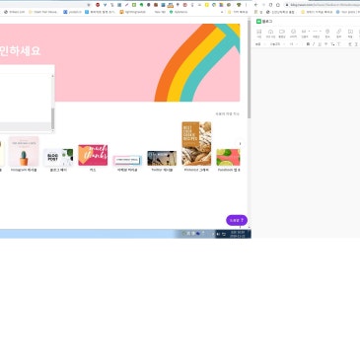Click the video insert icon in blog editor

coord(282,32)
